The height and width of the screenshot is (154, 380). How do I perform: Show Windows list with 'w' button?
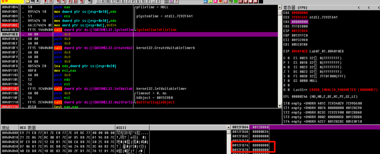coord(118,2)
